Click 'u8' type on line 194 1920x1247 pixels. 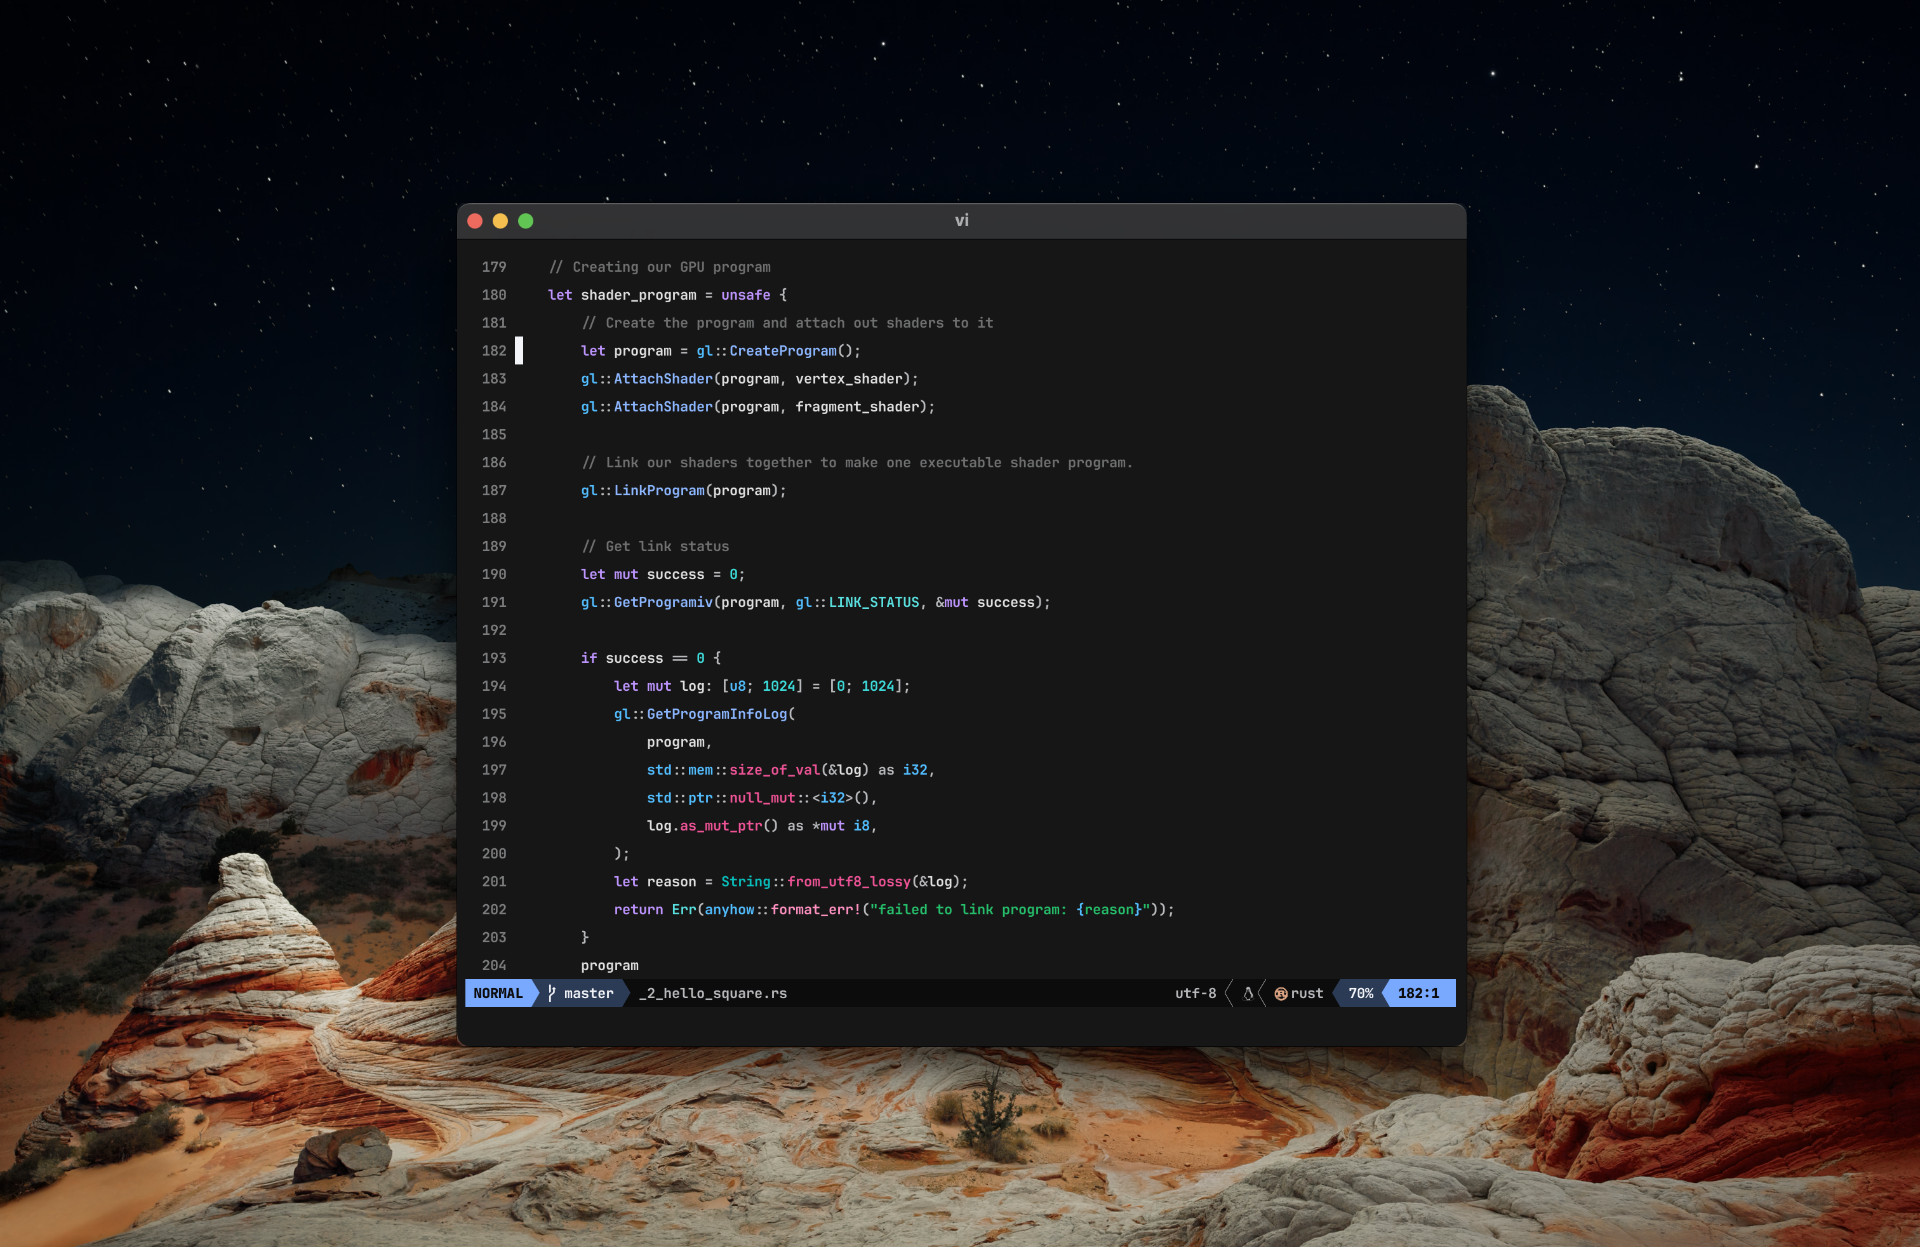[737, 686]
